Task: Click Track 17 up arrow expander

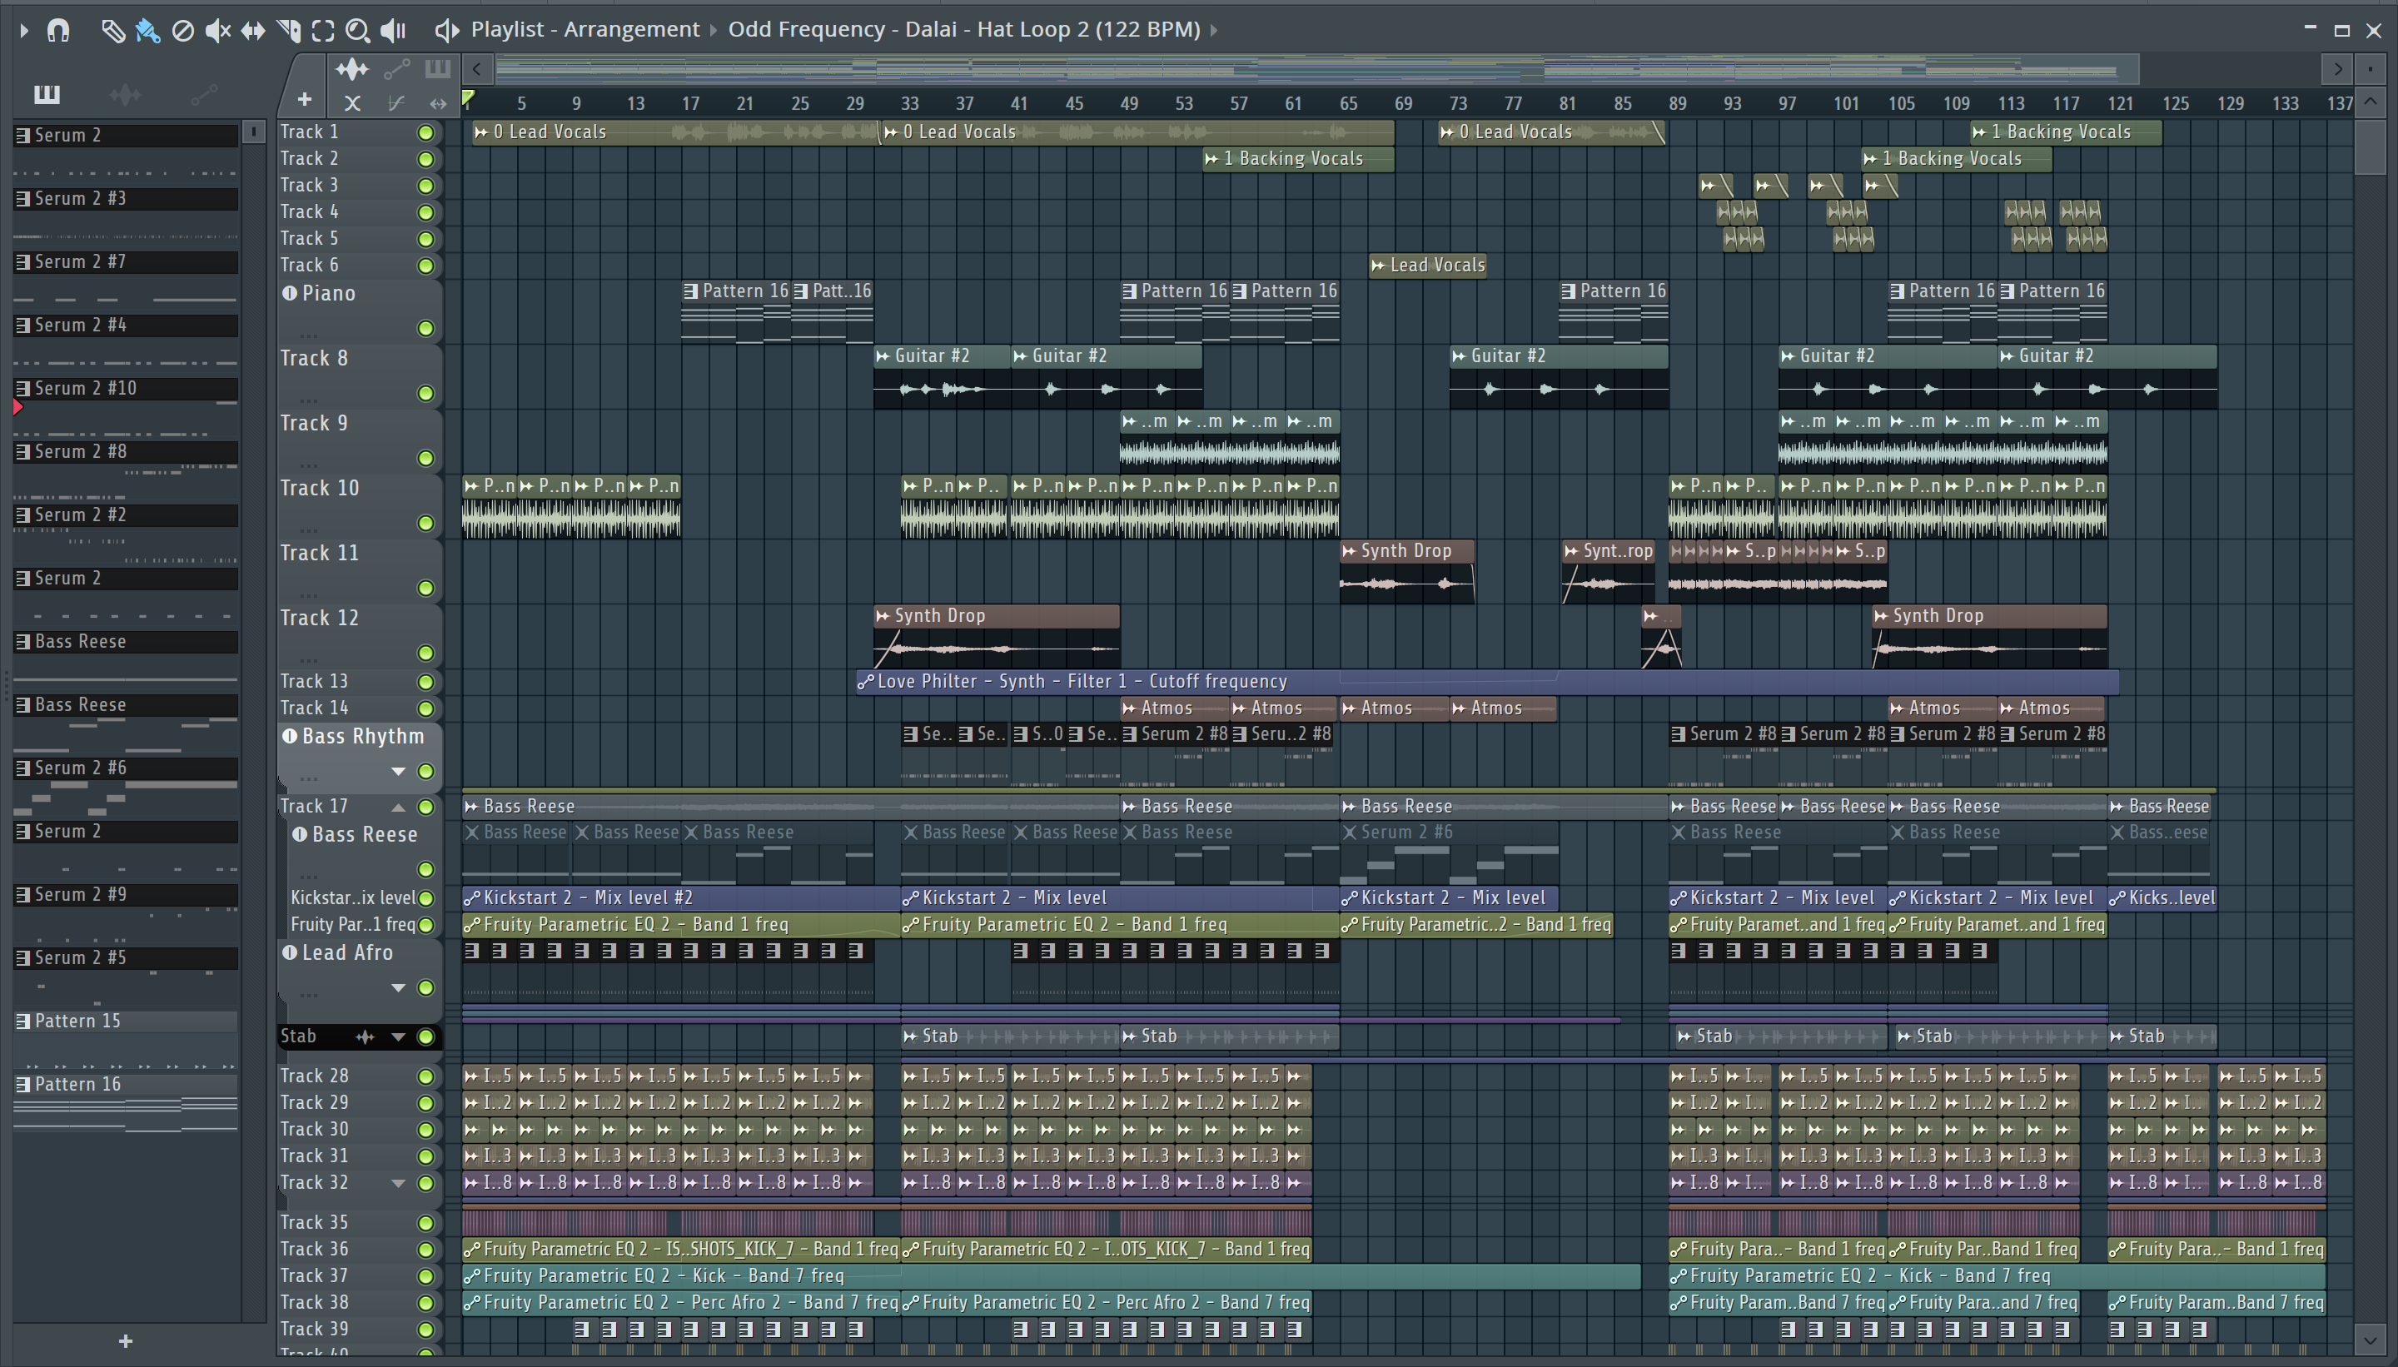Action: 398,808
